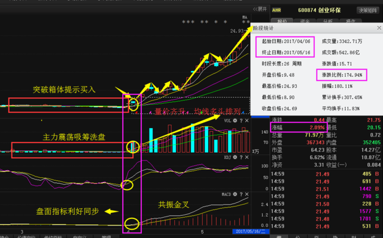Image resolution: width=383 pixels, height=238 pixels.
Task: Close the KDJ indicator panel
Action: (247, 157)
